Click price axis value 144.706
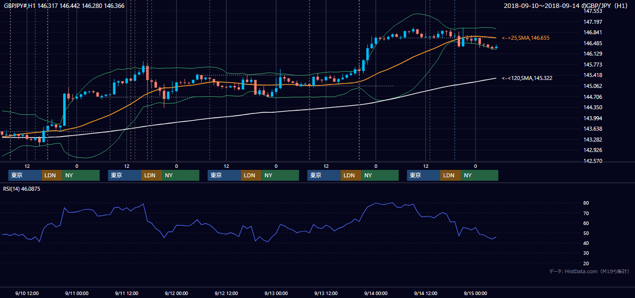The height and width of the screenshot is (298, 635). [x=593, y=97]
